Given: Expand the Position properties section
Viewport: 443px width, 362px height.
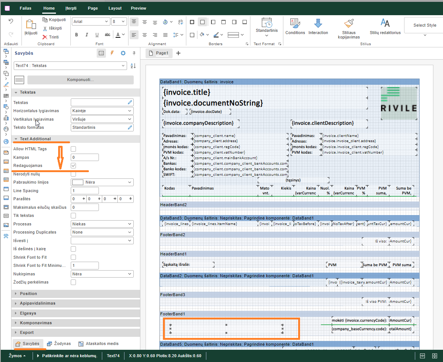Looking at the screenshot, I should click(x=28, y=294).
